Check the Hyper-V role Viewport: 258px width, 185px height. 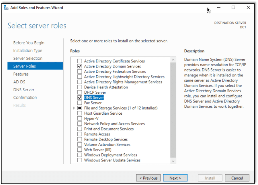pyautogui.click(x=79, y=118)
